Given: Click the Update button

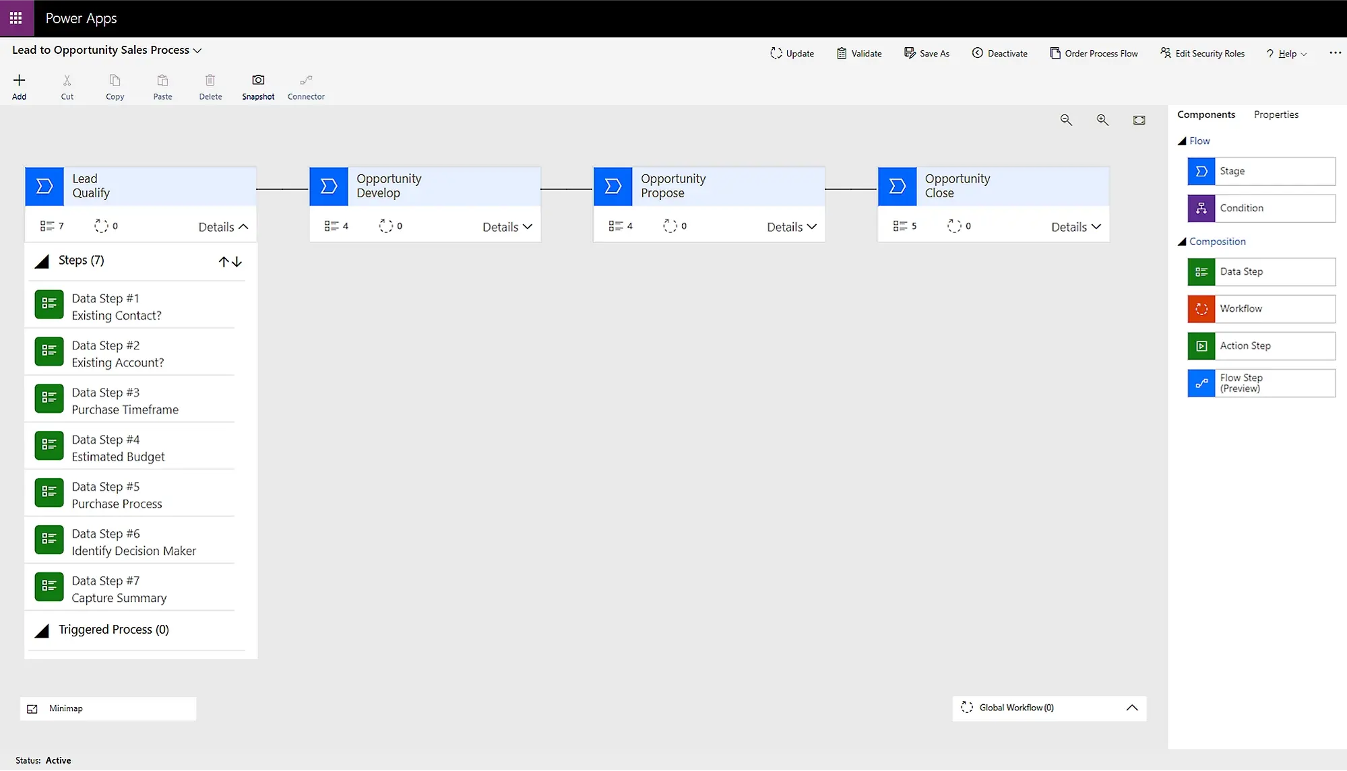Looking at the screenshot, I should tap(792, 53).
